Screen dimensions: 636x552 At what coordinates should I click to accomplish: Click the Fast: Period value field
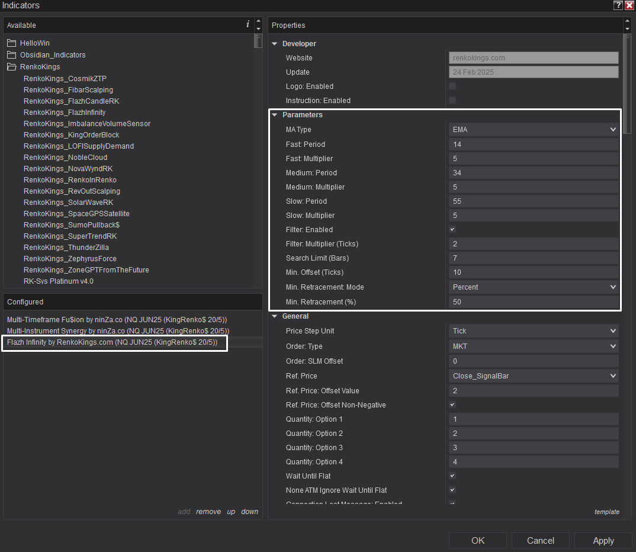(x=534, y=144)
